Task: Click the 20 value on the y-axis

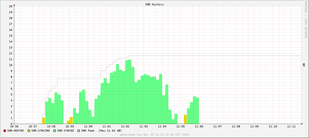Action: click(x=10, y=6)
